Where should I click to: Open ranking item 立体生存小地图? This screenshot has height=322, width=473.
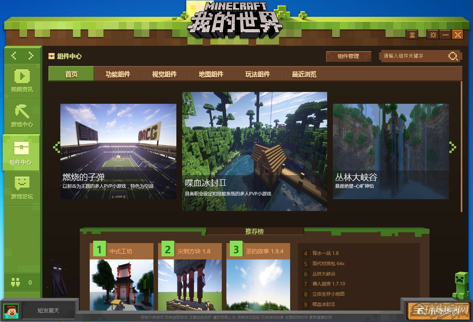(328, 294)
